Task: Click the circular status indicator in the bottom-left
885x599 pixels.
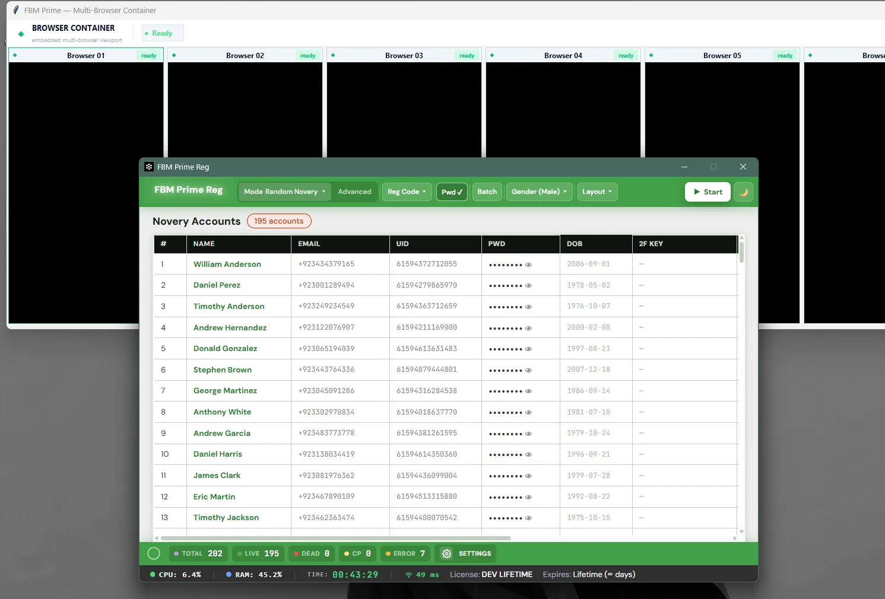Action: click(x=154, y=553)
